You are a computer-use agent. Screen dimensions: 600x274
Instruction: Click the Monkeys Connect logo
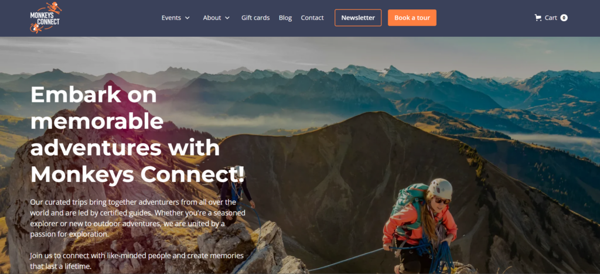coord(46,18)
